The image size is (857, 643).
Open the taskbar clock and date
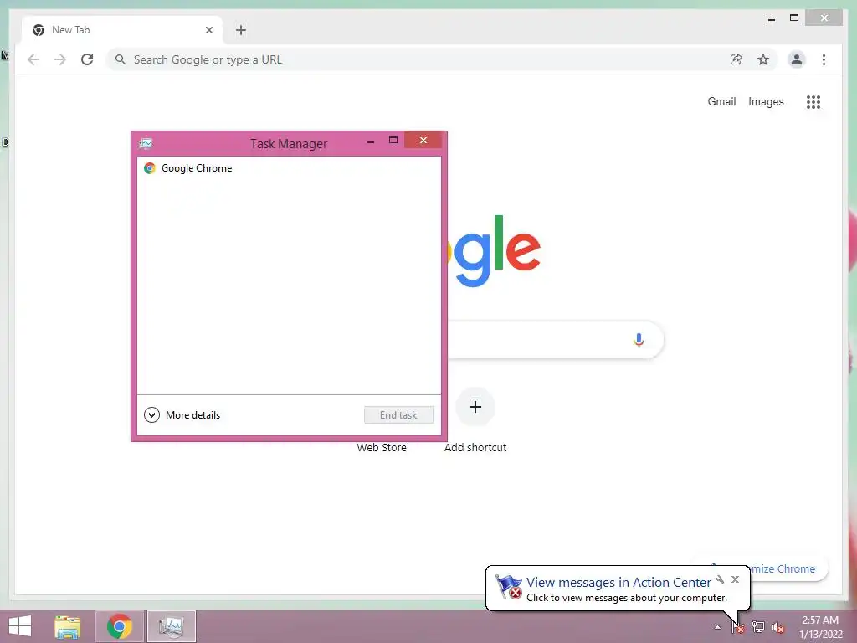tap(820, 627)
